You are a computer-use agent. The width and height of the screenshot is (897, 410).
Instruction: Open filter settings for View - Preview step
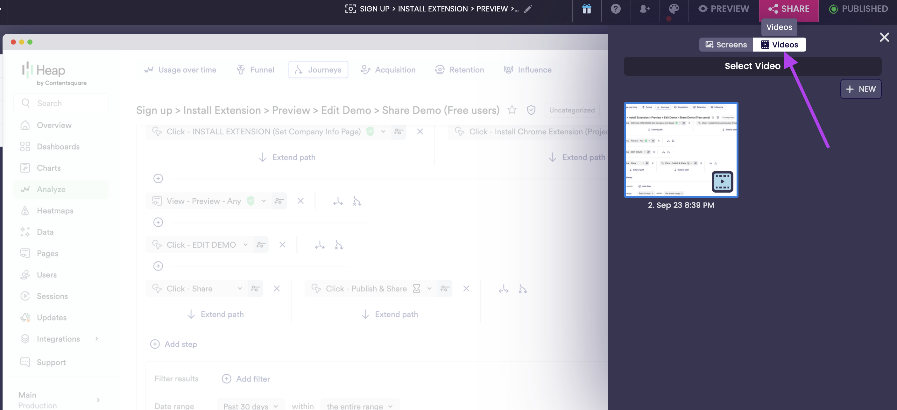pos(279,201)
